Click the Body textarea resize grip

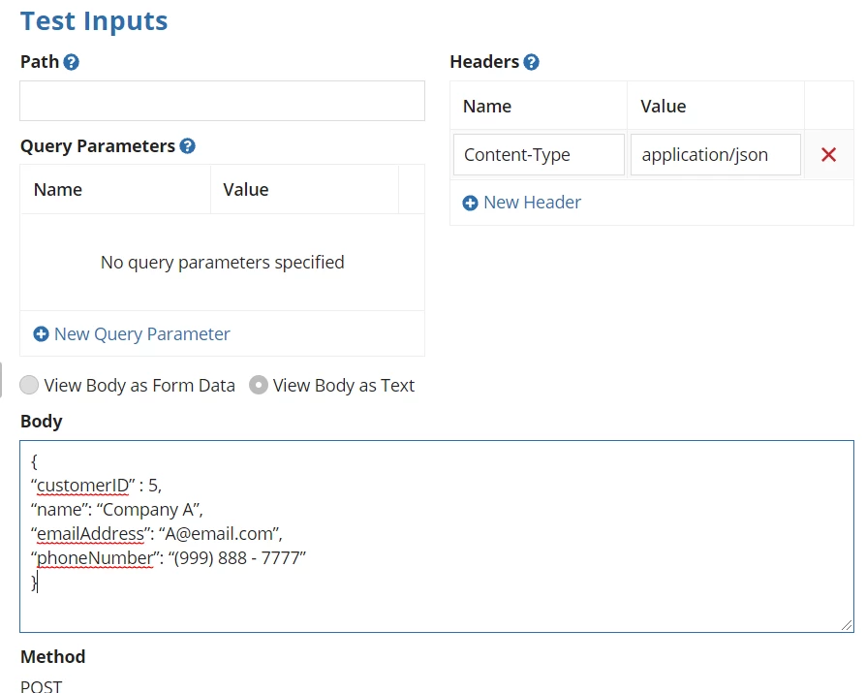click(847, 625)
